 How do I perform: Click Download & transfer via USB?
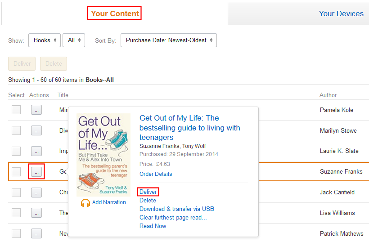click(x=177, y=209)
